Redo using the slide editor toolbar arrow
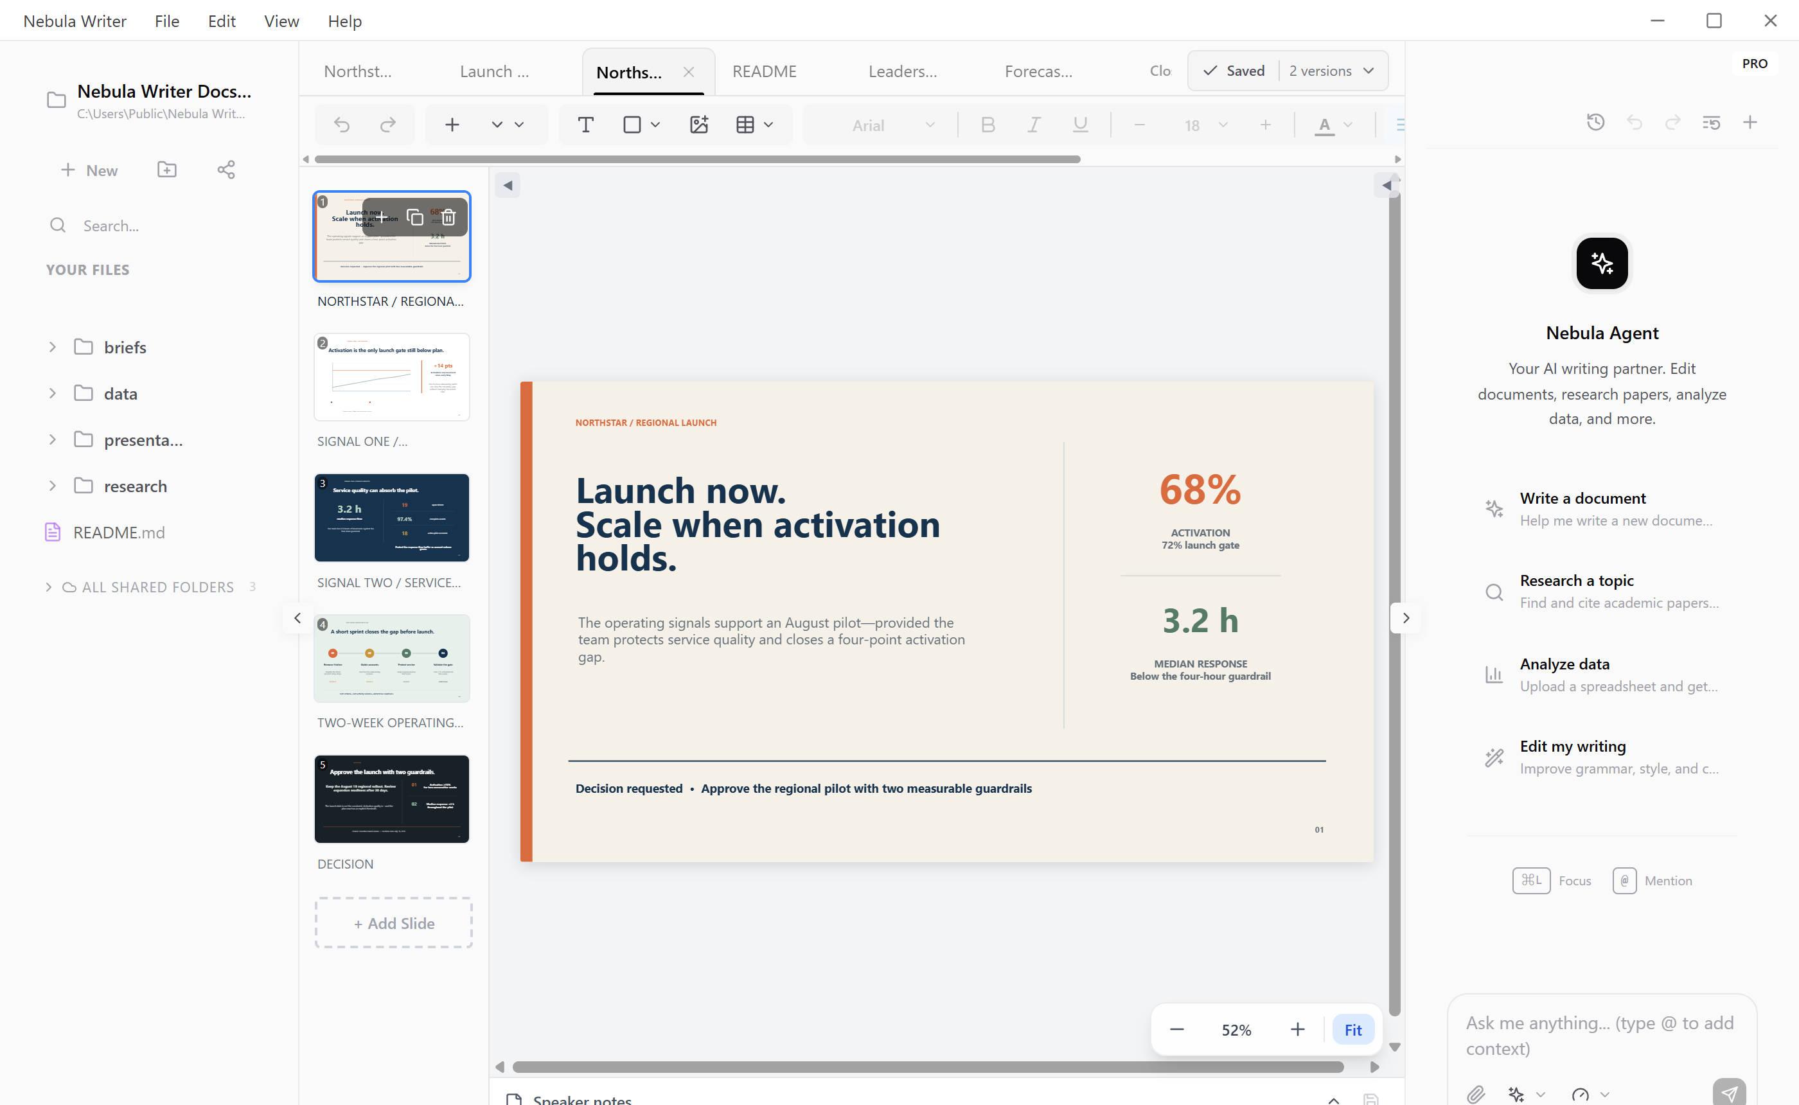Image resolution: width=1799 pixels, height=1105 pixels. point(388,125)
